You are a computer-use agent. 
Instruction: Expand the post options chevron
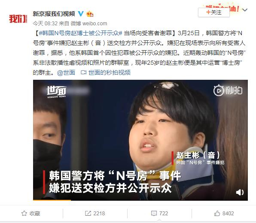[245, 10]
